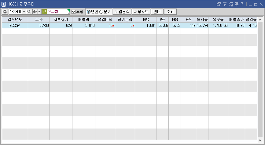The width and height of the screenshot is (265, 145).
Task: Click the operating margin value 4.16
Action: [253, 25]
